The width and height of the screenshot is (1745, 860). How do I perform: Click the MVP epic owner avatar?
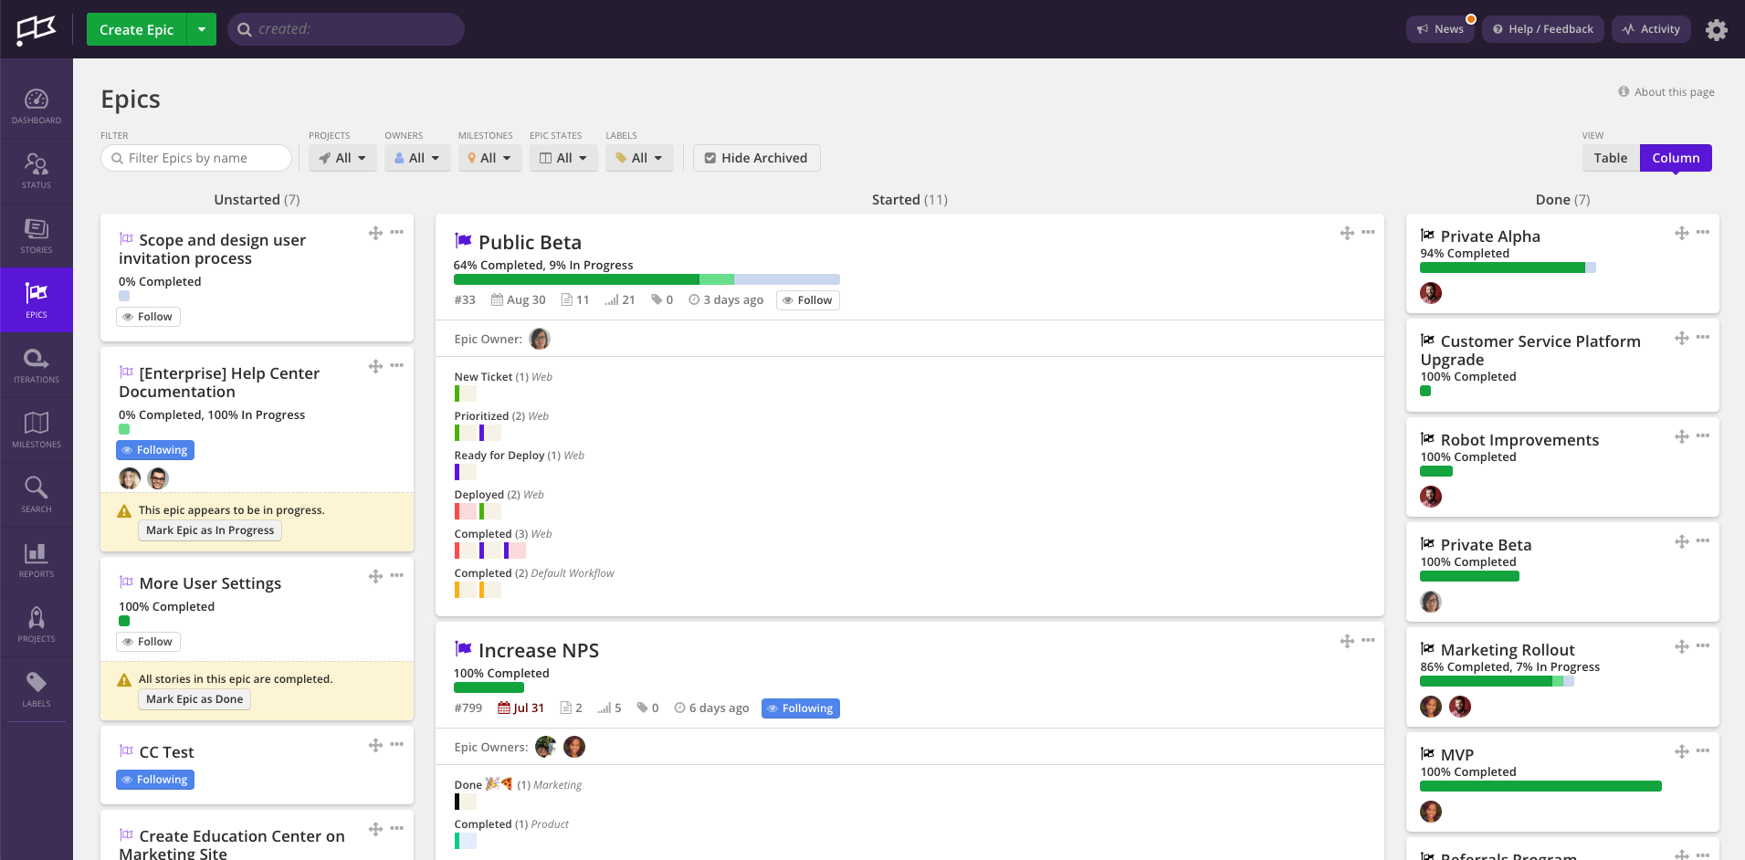pos(1431,812)
